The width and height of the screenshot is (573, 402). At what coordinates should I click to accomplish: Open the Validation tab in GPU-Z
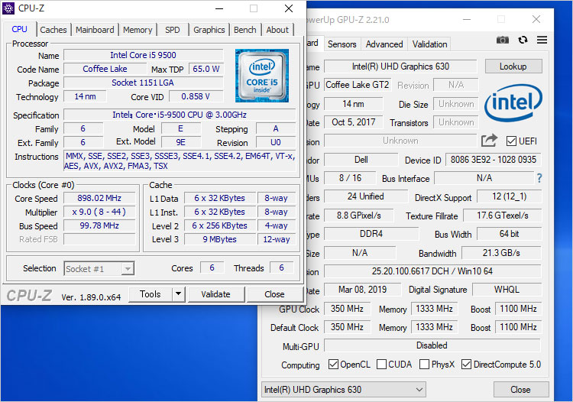pos(429,44)
